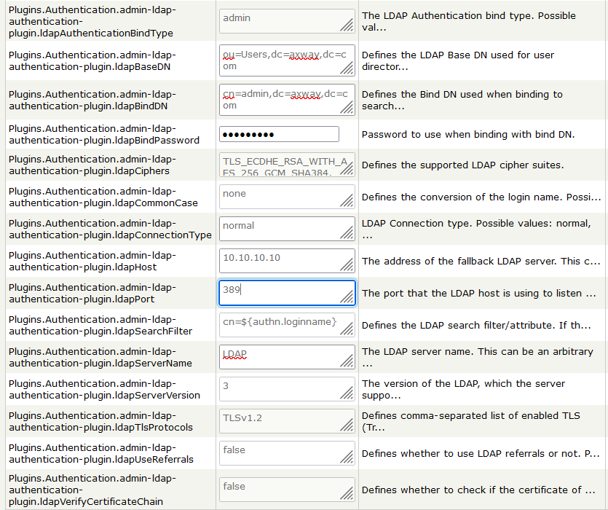Select the ldapBindPassword password field
Screen dimensions: 608x510
click(x=279, y=134)
